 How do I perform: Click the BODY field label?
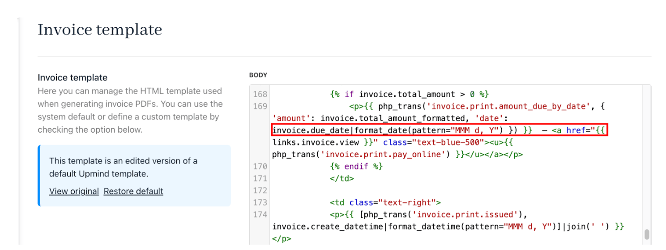(258, 75)
